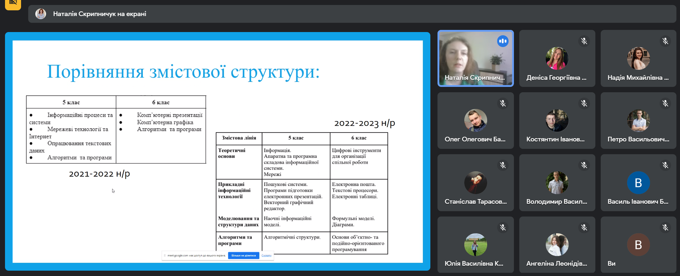The image size is (680, 276).
Task: Click Петро Васильович's profile photo
Action: (x=638, y=120)
